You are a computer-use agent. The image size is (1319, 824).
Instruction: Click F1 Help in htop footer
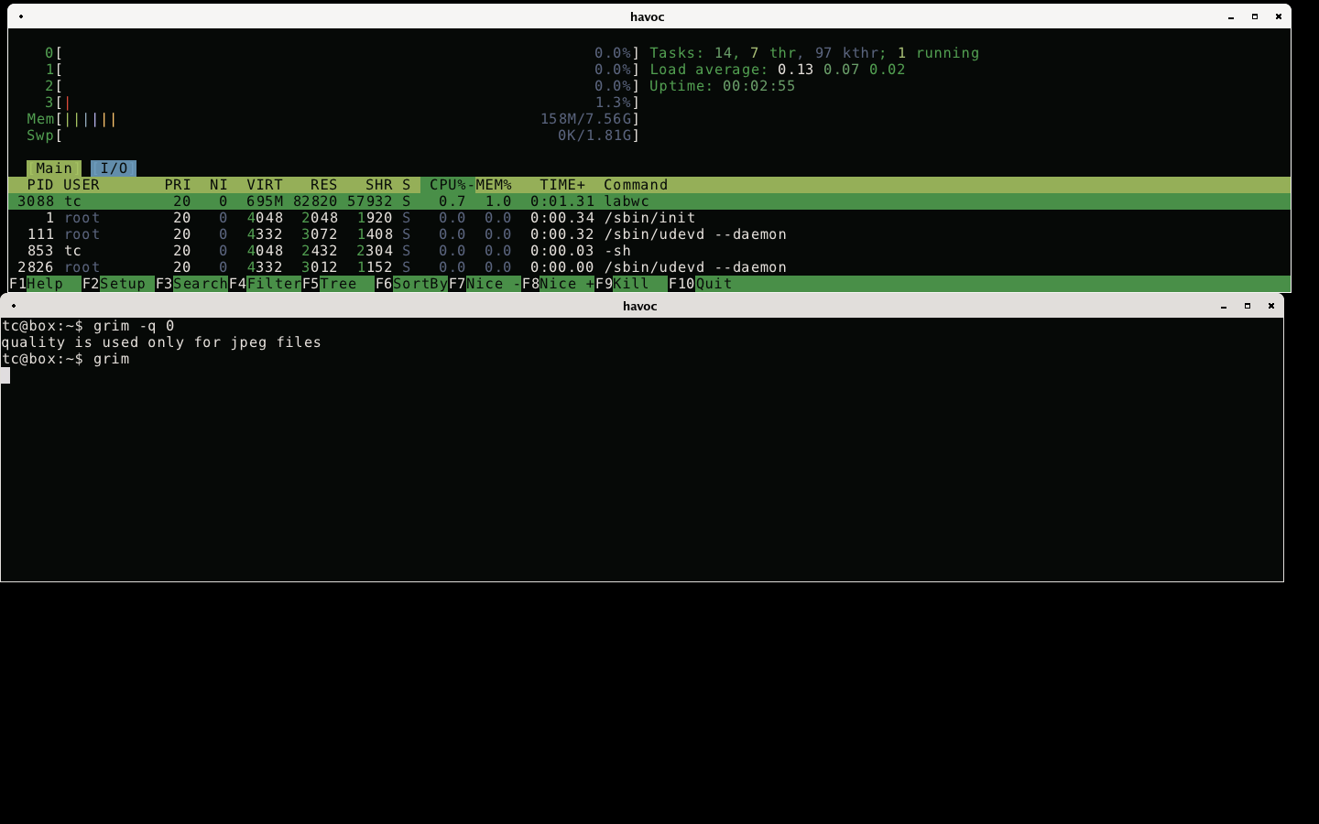pyautogui.click(x=45, y=284)
